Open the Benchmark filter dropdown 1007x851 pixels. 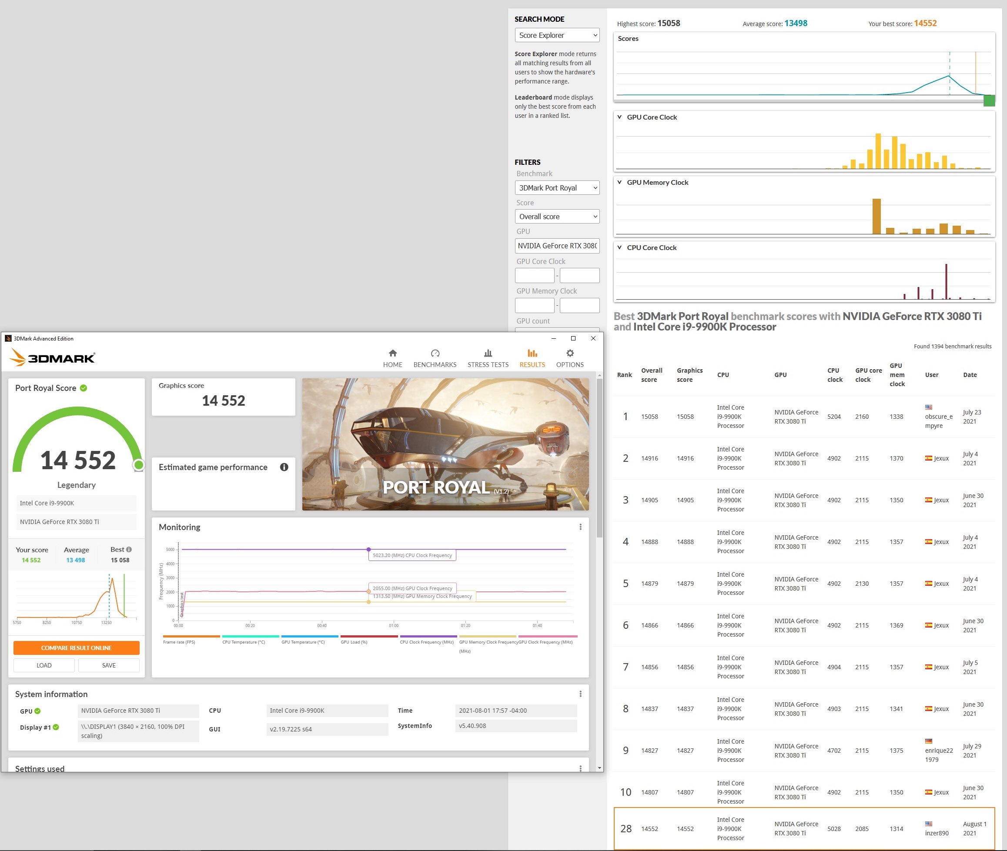557,188
